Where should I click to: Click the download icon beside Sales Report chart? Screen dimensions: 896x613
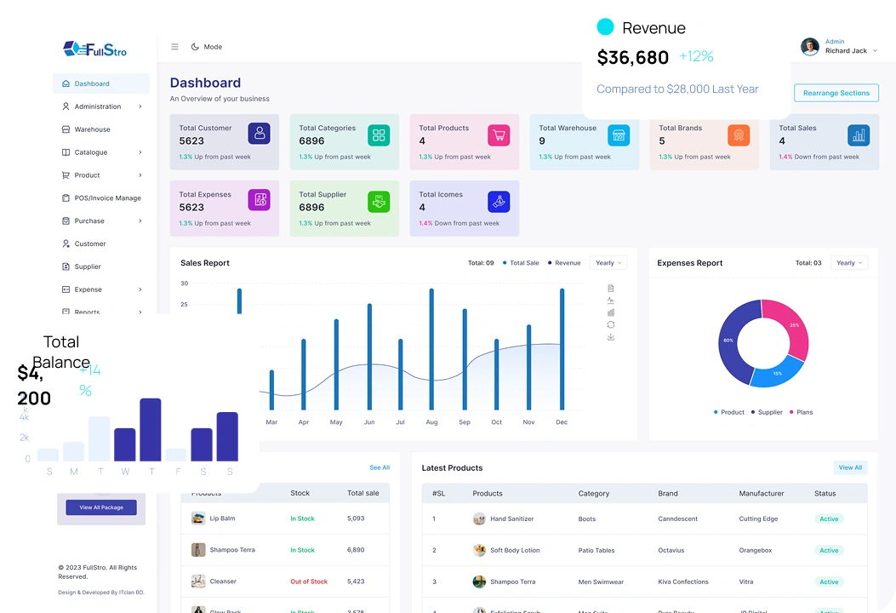coord(610,337)
